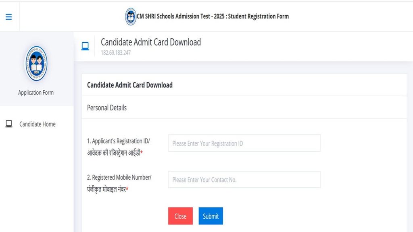Click the Personal Details section heading
Image resolution: width=413 pixels, height=232 pixels.
point(106,108)
